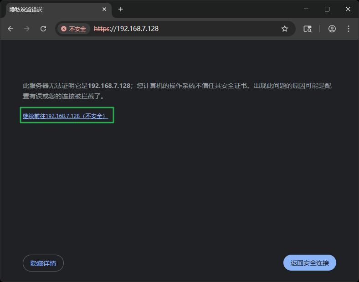This screenshot has height=282, width=359.
Task: Open the user profile icon
Action: [332, 29]
